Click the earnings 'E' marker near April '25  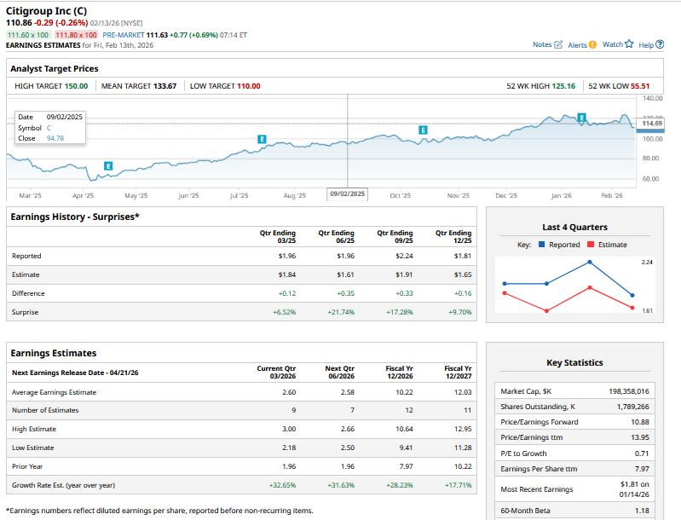pyautogui.click(x=108, y=165)
